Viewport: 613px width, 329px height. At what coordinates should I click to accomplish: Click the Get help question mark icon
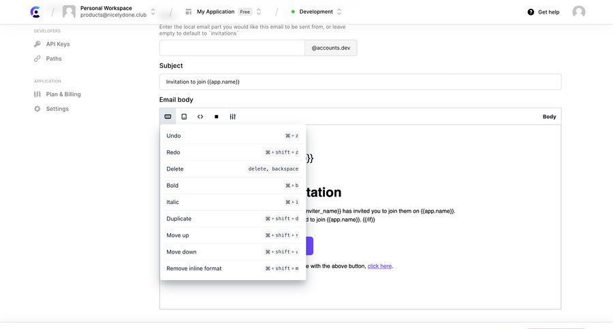[531, 12]
